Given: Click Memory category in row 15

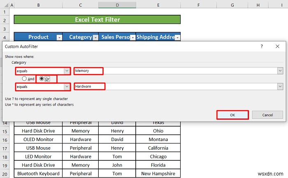Looking at the screenshot, I should (81, 131).
